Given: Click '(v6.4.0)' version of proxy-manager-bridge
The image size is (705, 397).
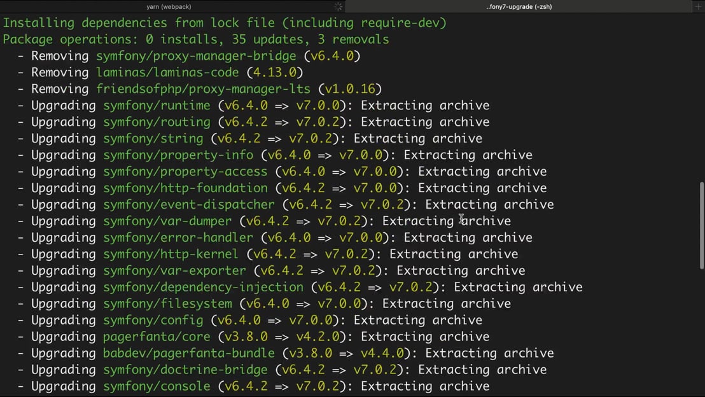Looking at the screenshot, I should [332, 56].
